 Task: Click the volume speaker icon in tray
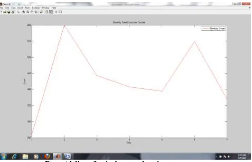(229, 156)
